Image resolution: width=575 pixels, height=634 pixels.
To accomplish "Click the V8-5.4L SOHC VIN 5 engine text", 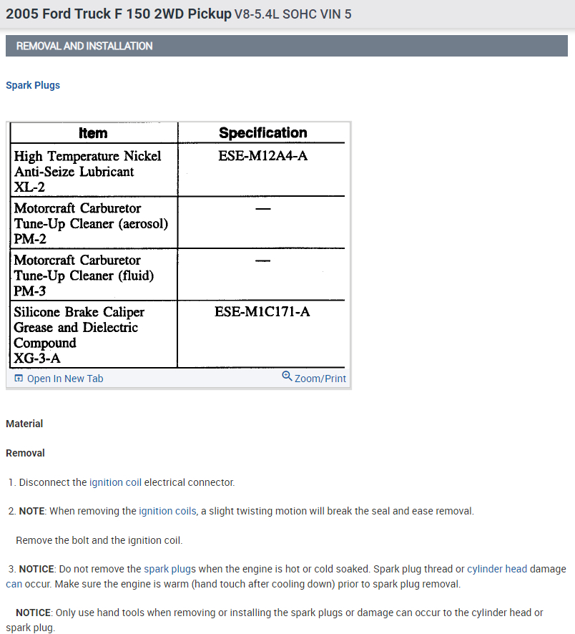I will (x=293, y=14).
